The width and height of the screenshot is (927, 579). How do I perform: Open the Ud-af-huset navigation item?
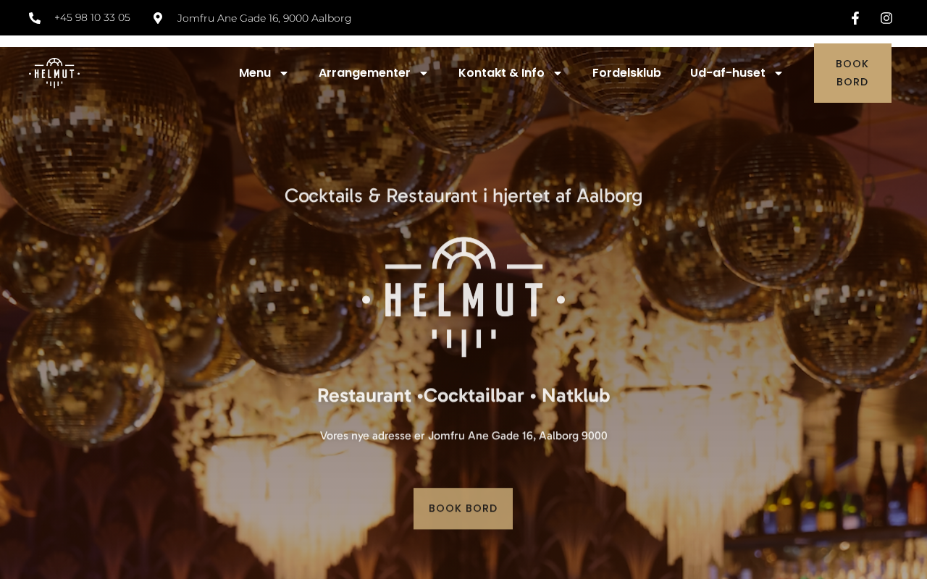(x=728, y=73)
